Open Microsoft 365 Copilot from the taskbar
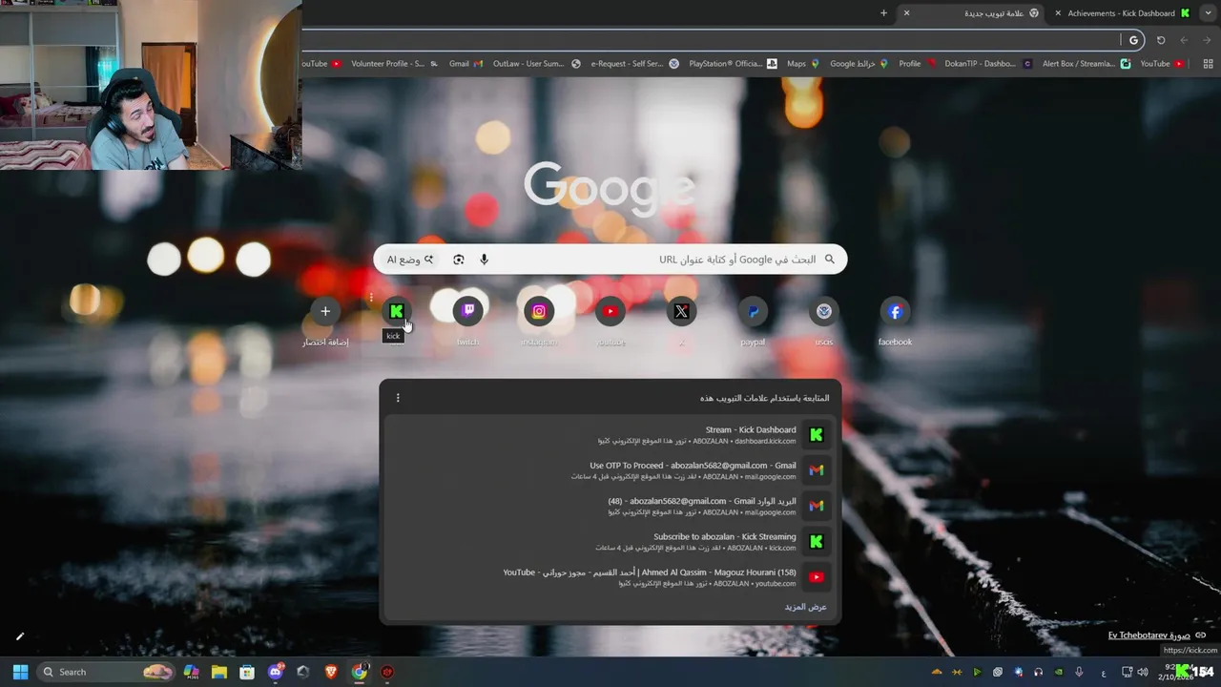 [x=191, y=672]
